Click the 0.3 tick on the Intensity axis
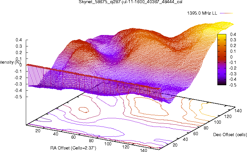Image resolution: width=247 pixels, height=152 pixels. point(19,46)
